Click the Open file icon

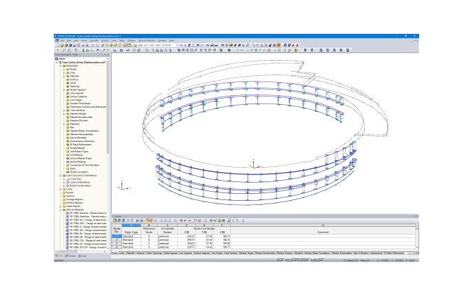(62, 46)
